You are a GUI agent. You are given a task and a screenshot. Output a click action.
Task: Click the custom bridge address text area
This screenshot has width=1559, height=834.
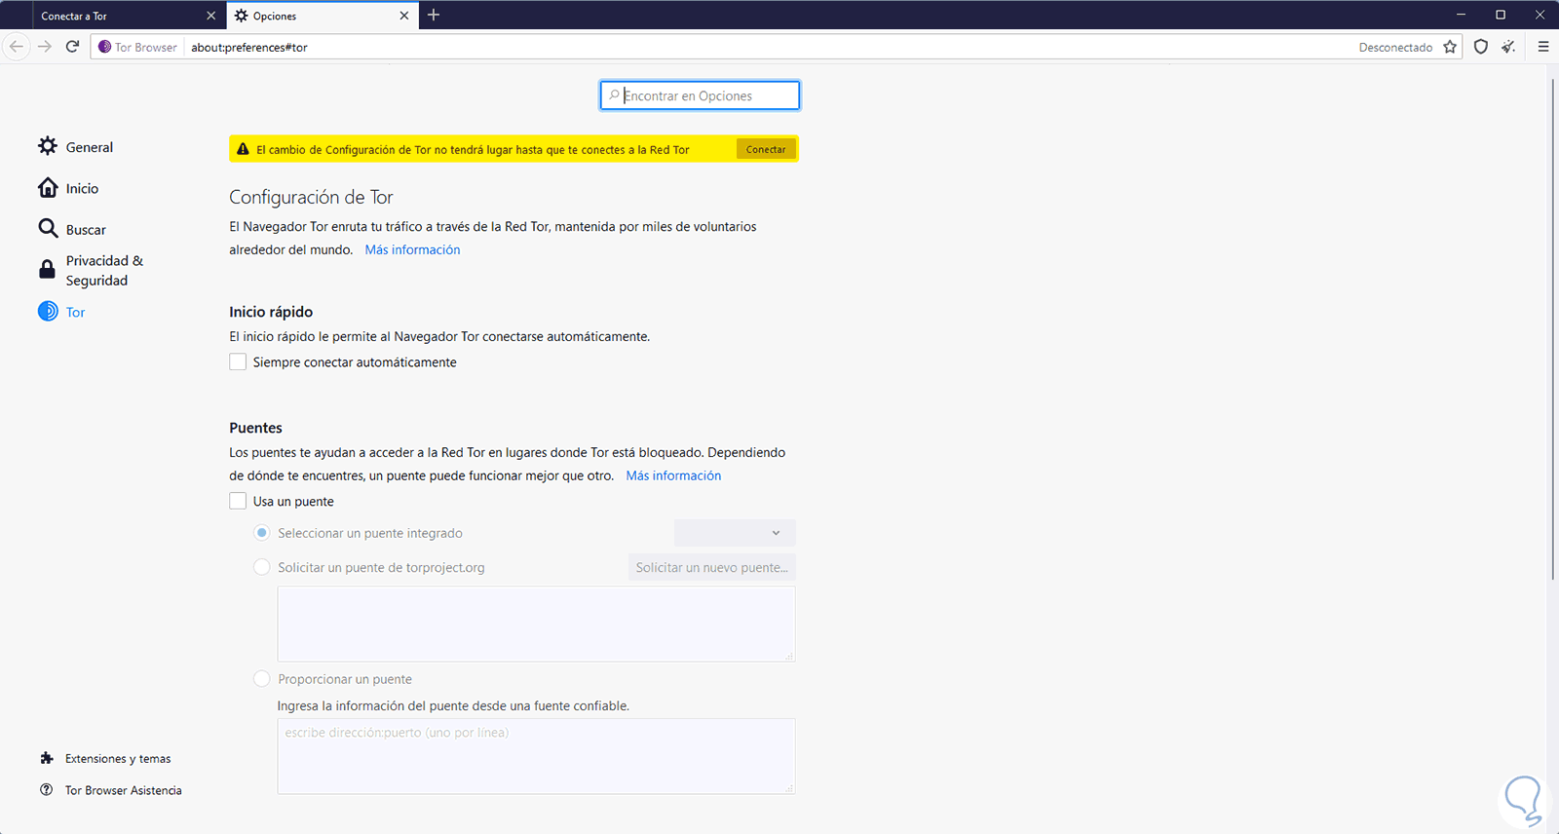(x=536, y=756)
